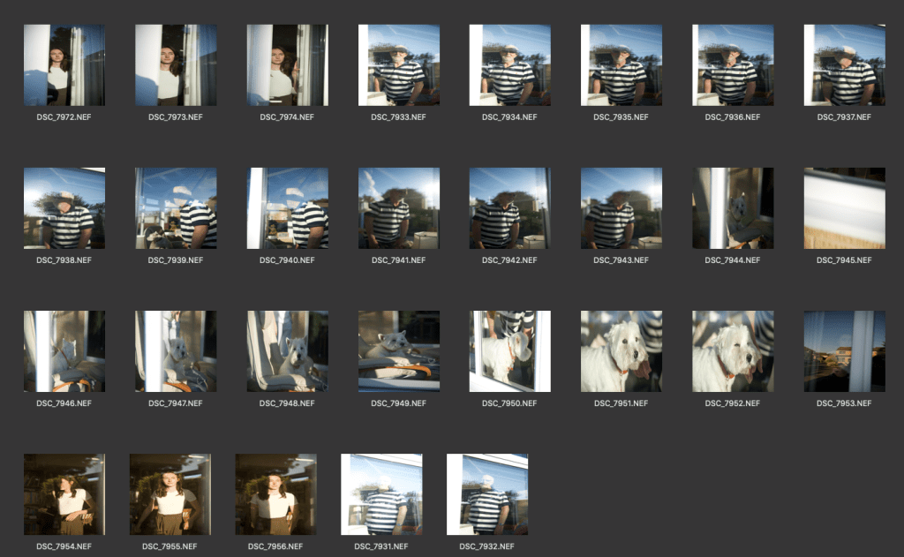The image size is (904, 557).
Task: Choose the DSC_7936.NEF thumbnail
Action: pyautogui.click(x=733, y=65)
